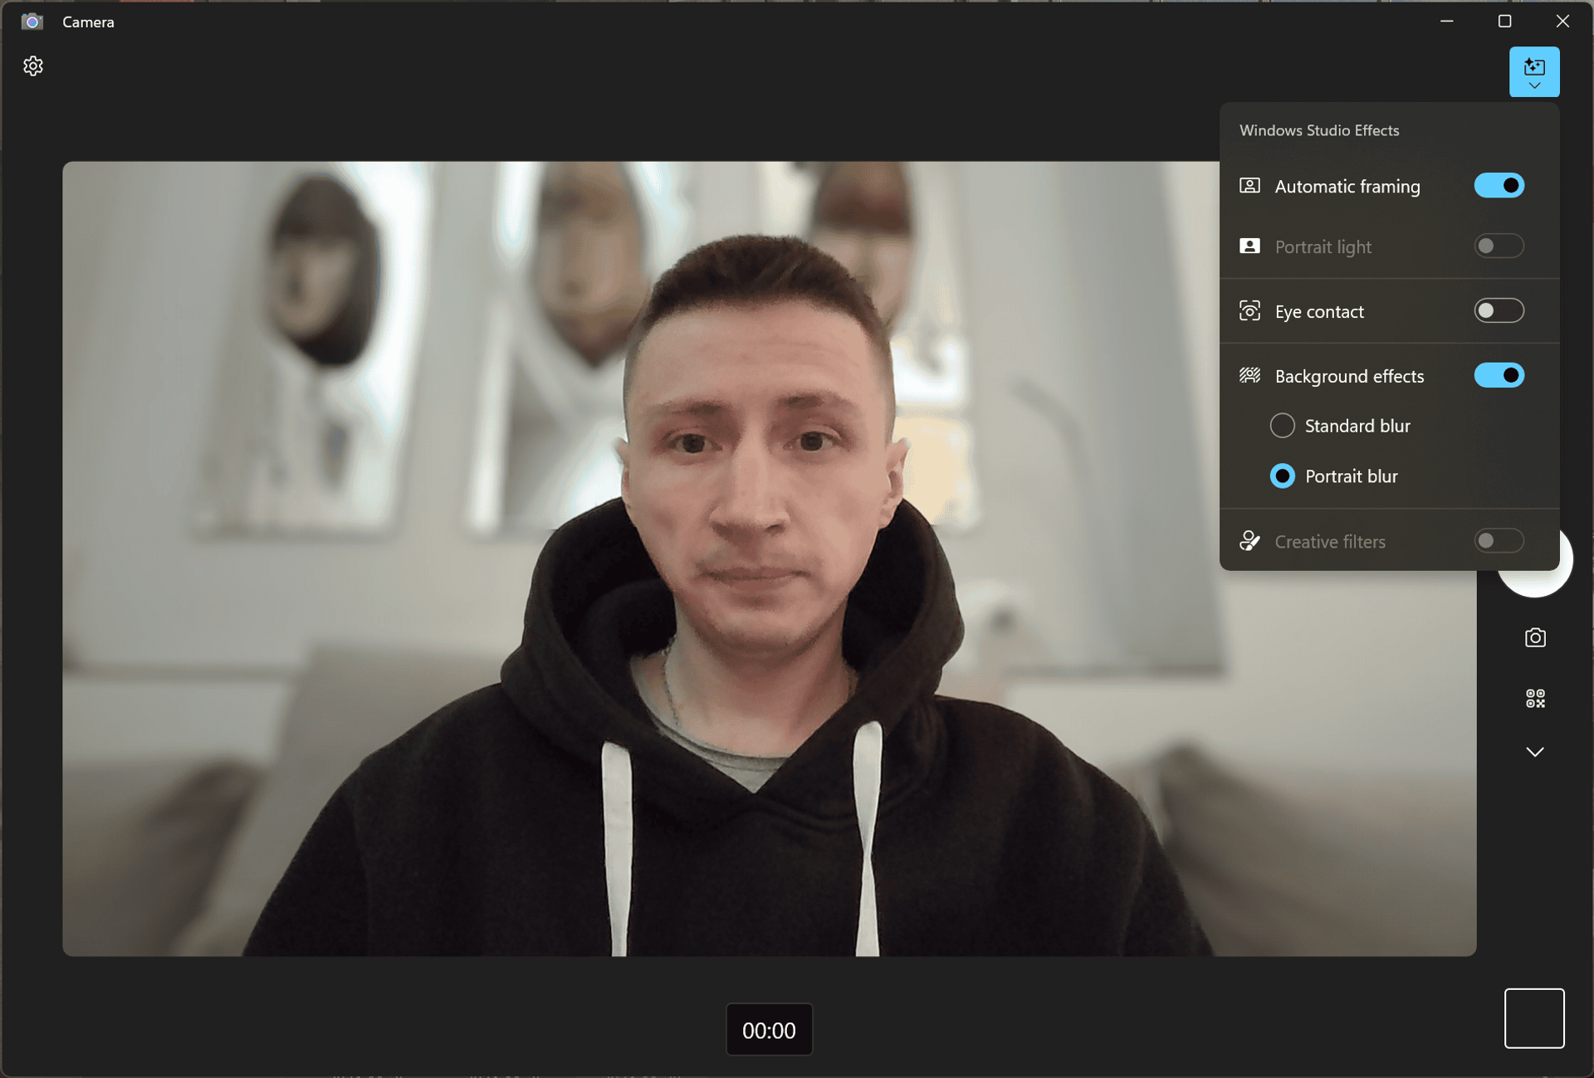Switch to QR code scanner mode

pyautogui.click(x=1534, y=699)
